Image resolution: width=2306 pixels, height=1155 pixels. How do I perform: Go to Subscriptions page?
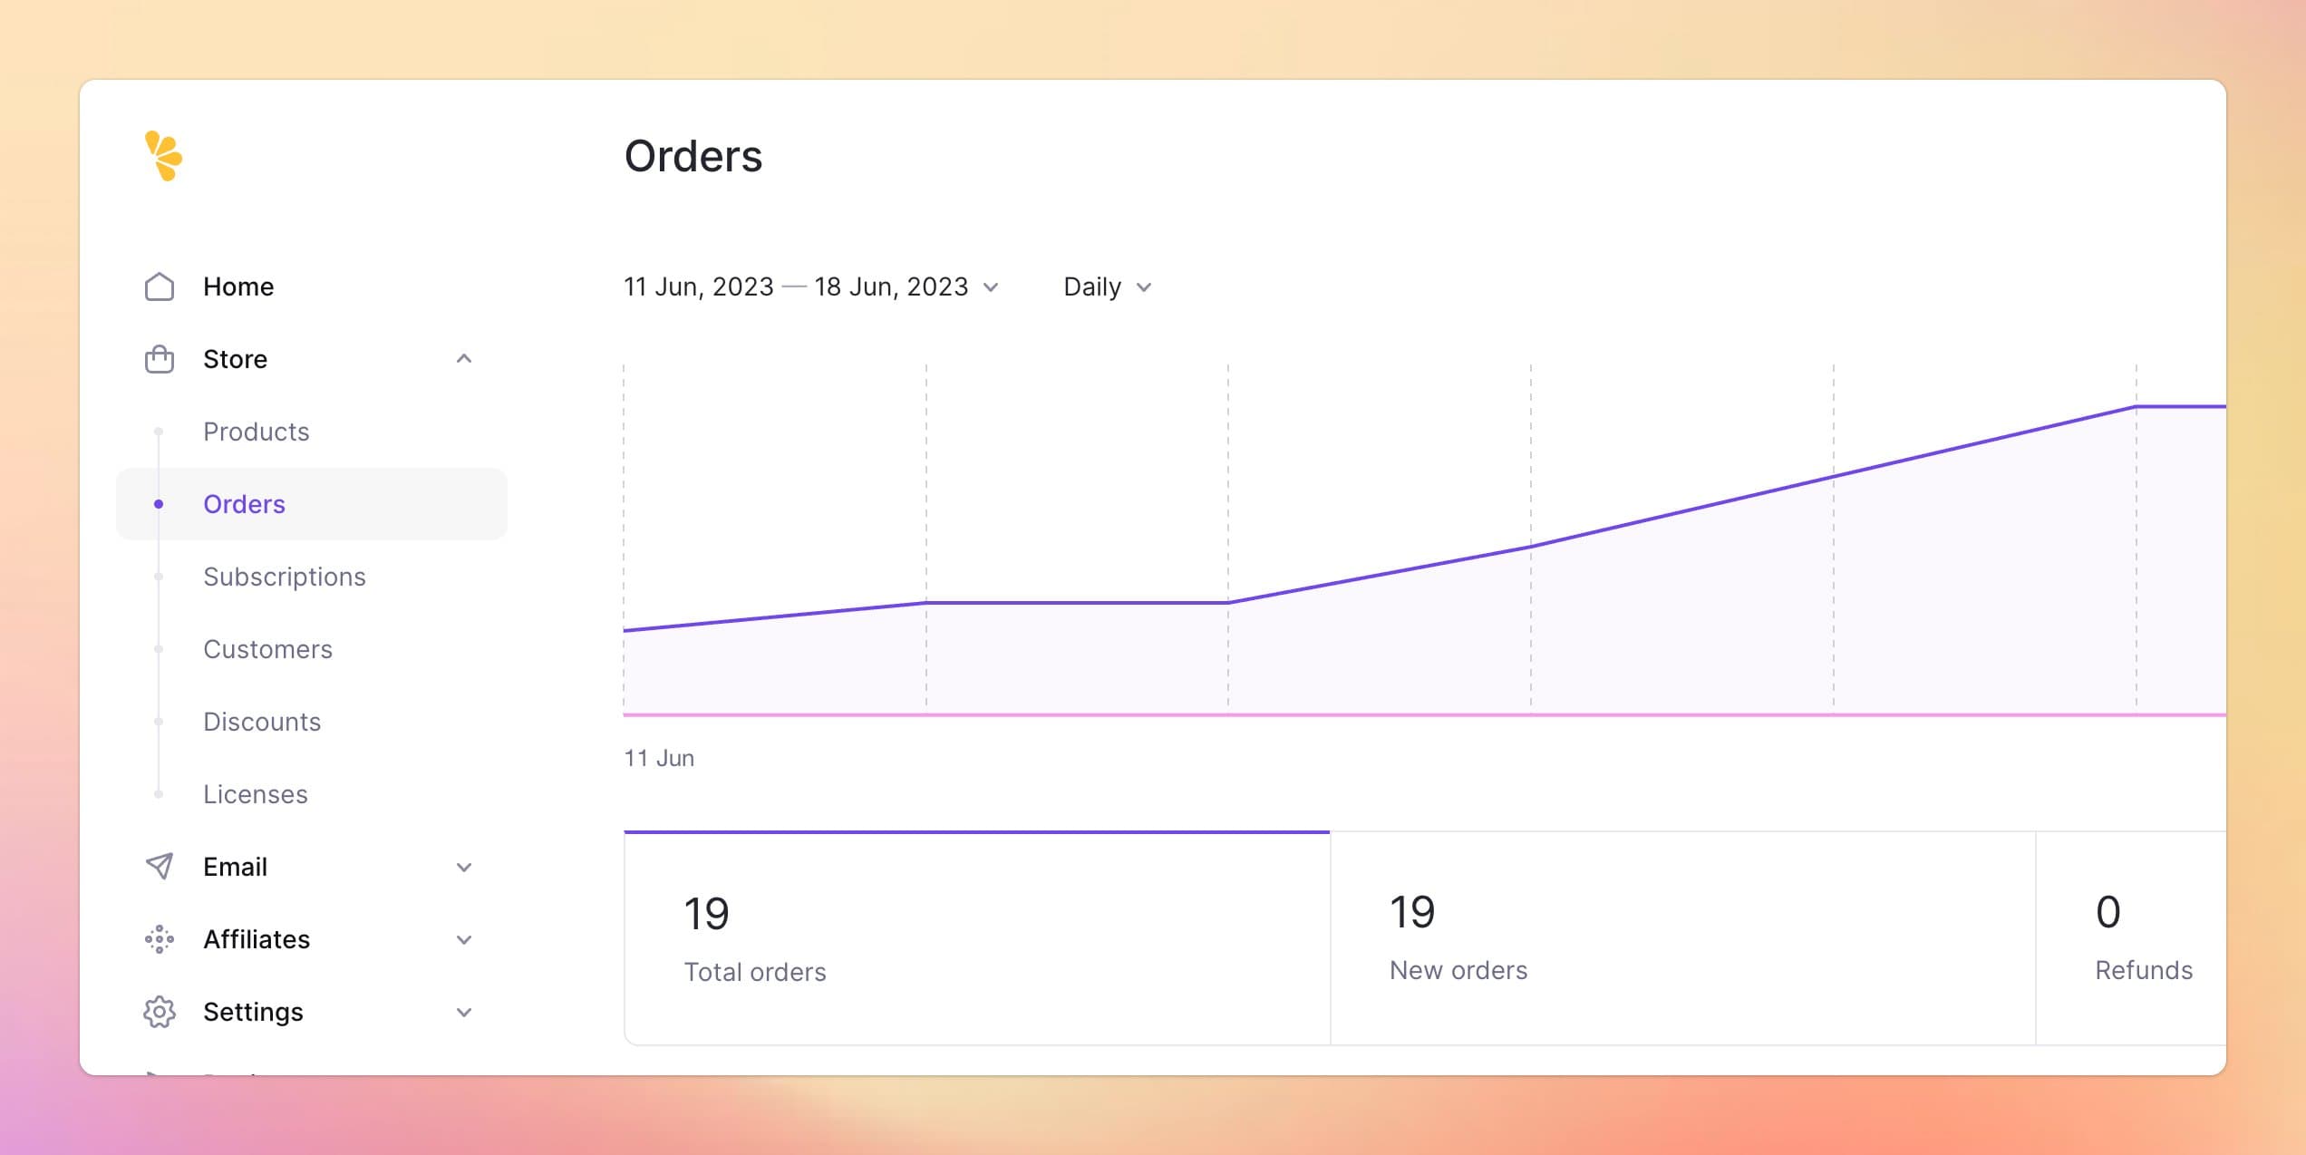pyautogui.click(x=284, y=577)
